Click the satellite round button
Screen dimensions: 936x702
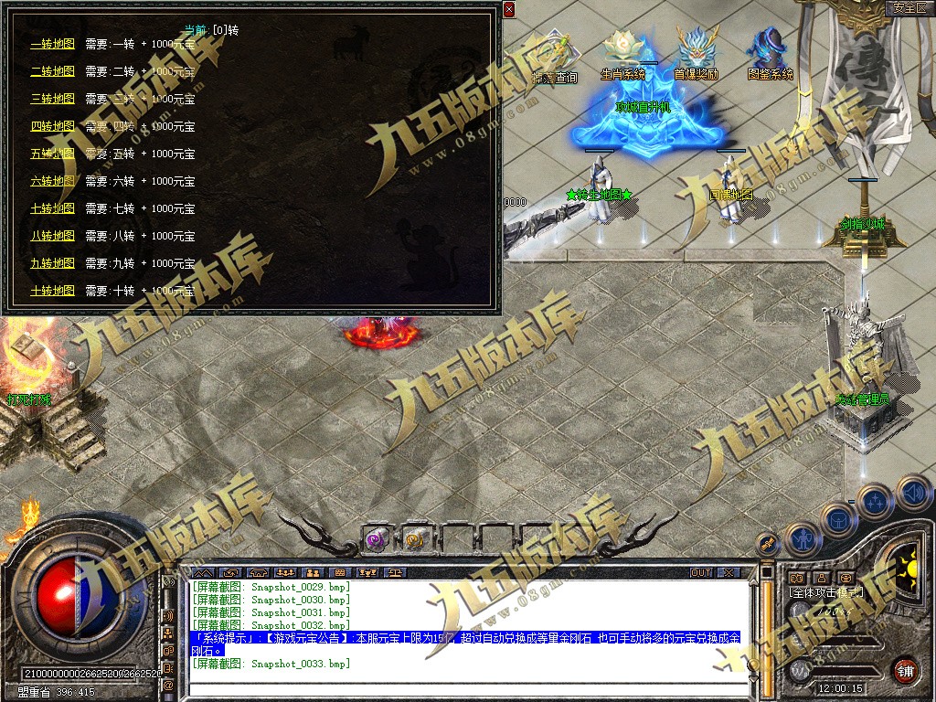pos(768,544)
